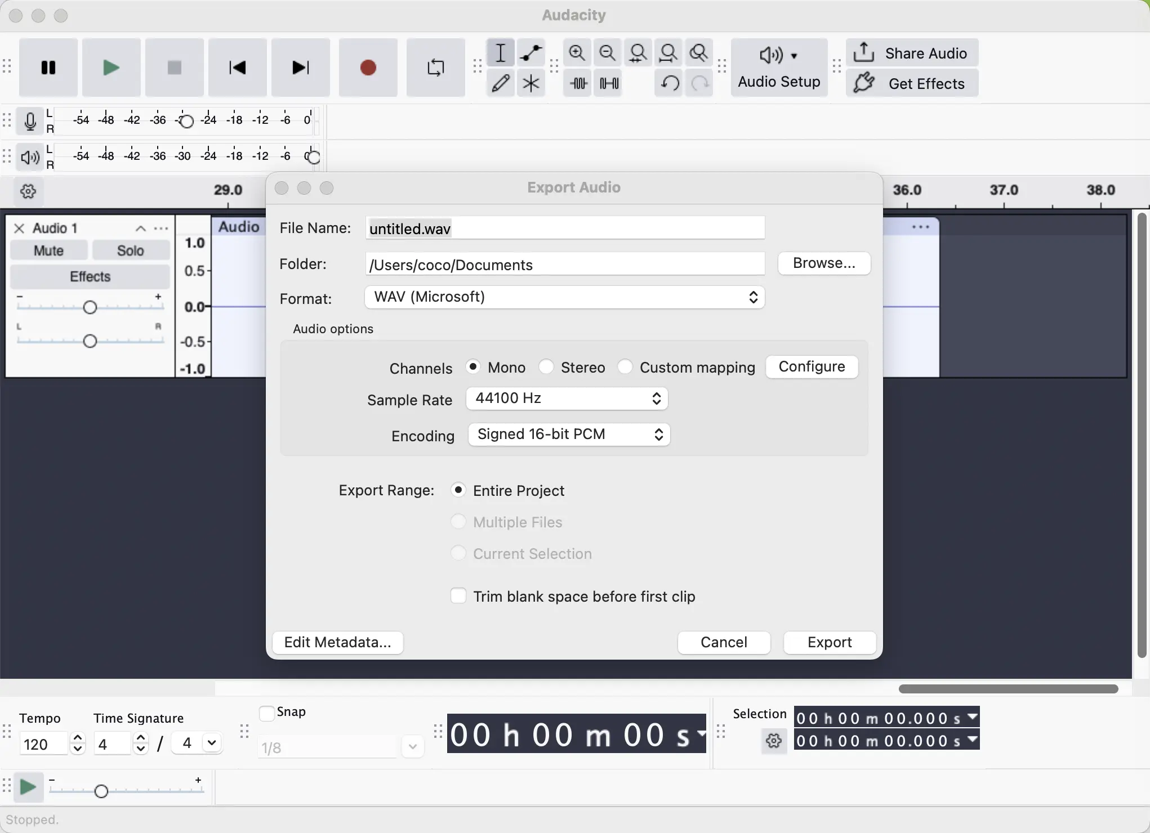This screenshot has height=833, width=1150.
Task: Select the Draw (pencil) tool
Action: click(x=500, y=83)
